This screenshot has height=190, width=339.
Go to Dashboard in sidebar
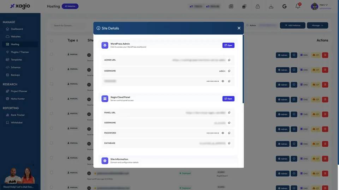pos(17,29)
